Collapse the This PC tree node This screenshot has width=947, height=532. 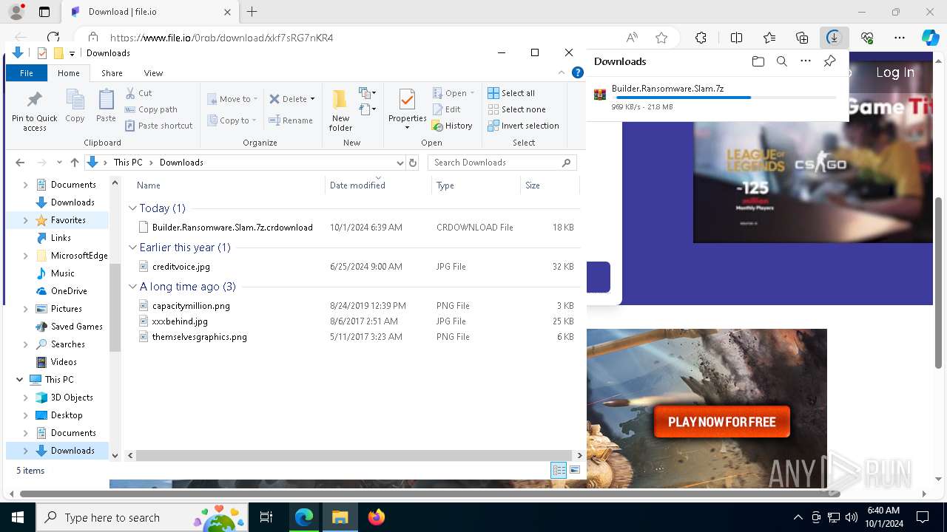(19, 380)
